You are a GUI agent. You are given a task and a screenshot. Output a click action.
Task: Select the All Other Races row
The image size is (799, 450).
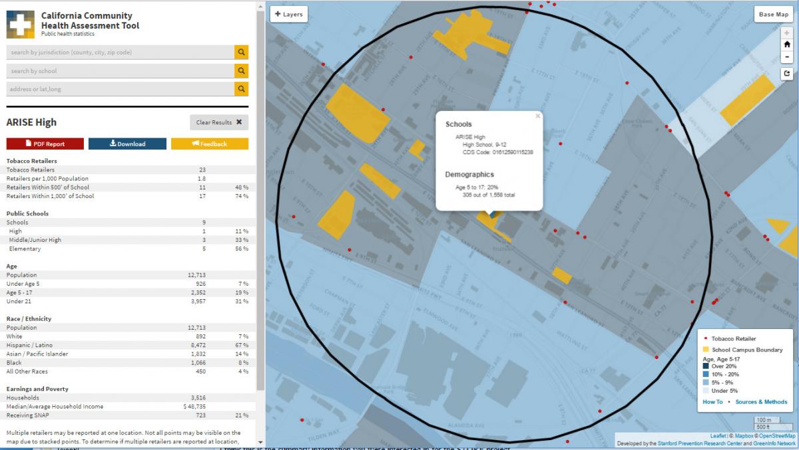127,372
